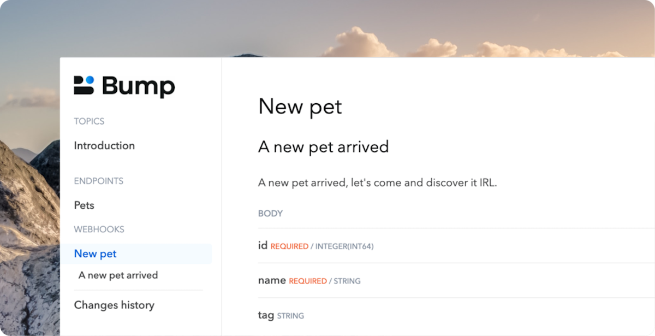The height and width of the screenshot is (336, 655).
Task: Click the ENDPOINTS section header
Action: [98, 181]
